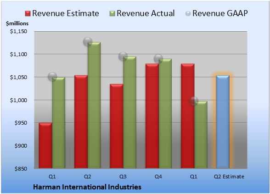This screenshot has width=270, height=194.
Task: Click the 'Q3' x-axis label
Action: (x=123, y=177)
